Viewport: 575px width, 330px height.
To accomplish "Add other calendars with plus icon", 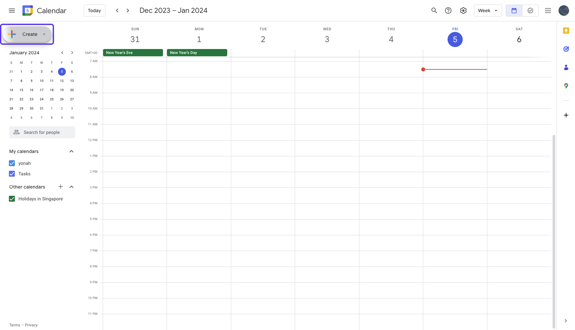I will [x=61, y=187].
